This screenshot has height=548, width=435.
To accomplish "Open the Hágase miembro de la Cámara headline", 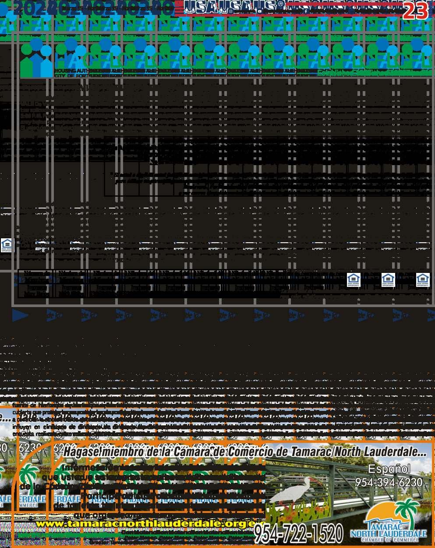I will (245, 452).
